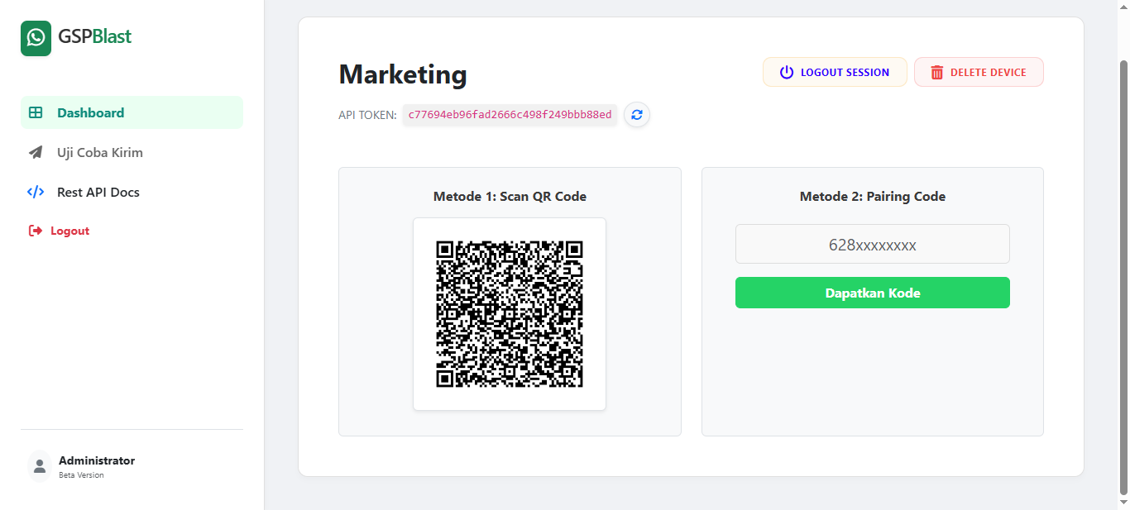Select Logout from the sidebar
This screenshot has width=1130, height=510.
[71, 230]
